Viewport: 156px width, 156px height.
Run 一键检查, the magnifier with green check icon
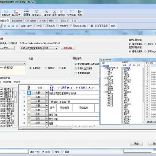coord(46,12)
